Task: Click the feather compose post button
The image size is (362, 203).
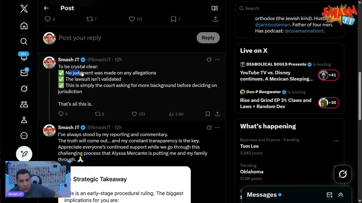Action: pyautogui.click(x=24, y=154)
